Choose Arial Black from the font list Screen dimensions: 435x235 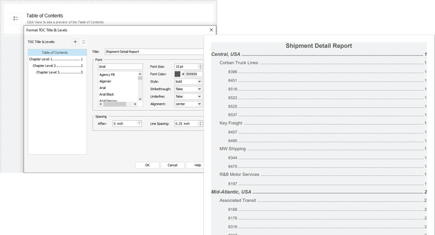tap(107, 94)
